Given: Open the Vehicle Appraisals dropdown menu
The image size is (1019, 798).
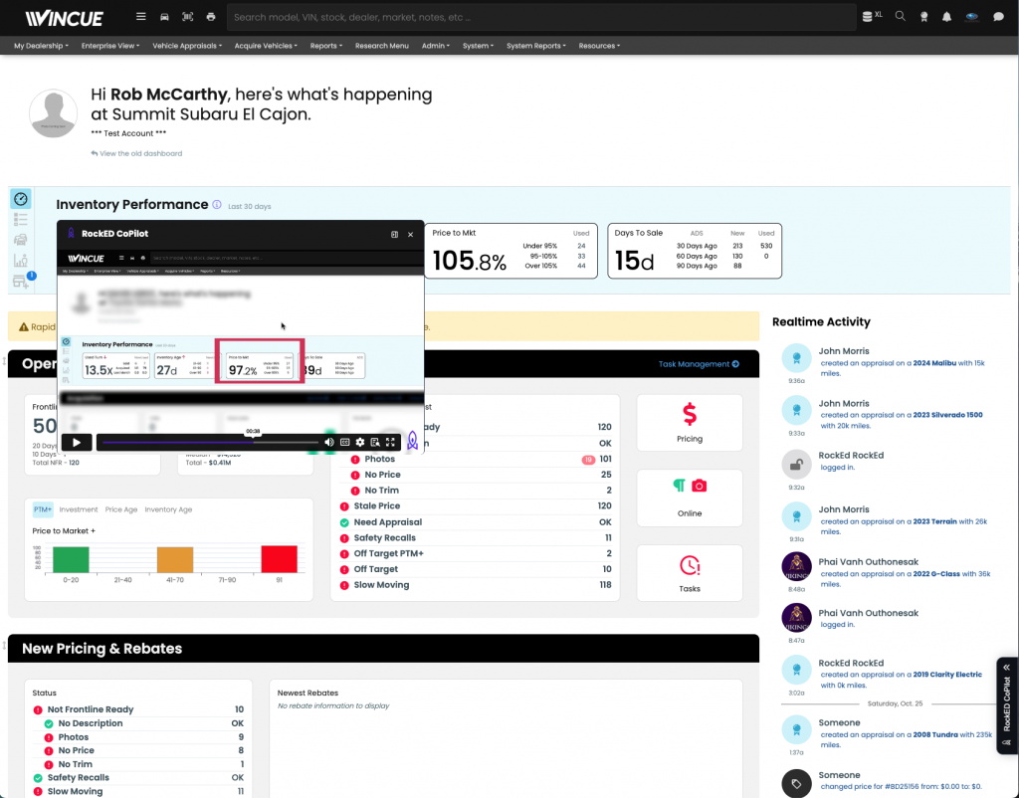Looking at the screenshot, I should [187, 46].
